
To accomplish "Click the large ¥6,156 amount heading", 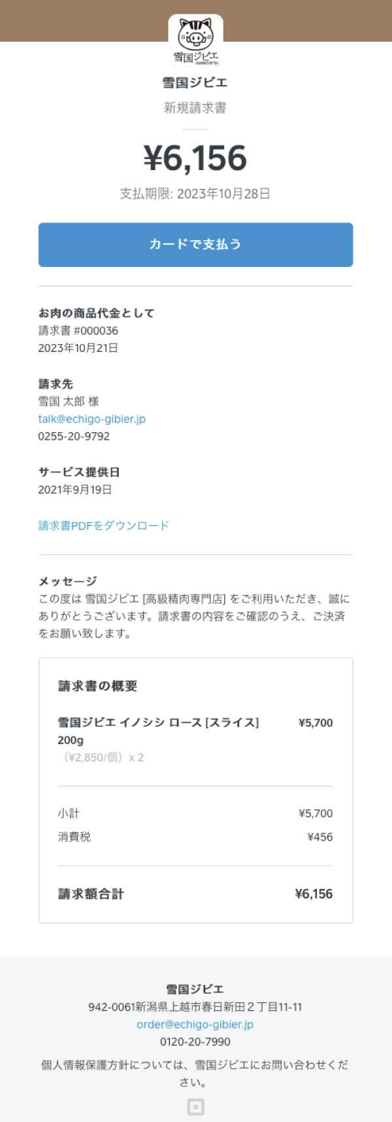I will (195, 158).
